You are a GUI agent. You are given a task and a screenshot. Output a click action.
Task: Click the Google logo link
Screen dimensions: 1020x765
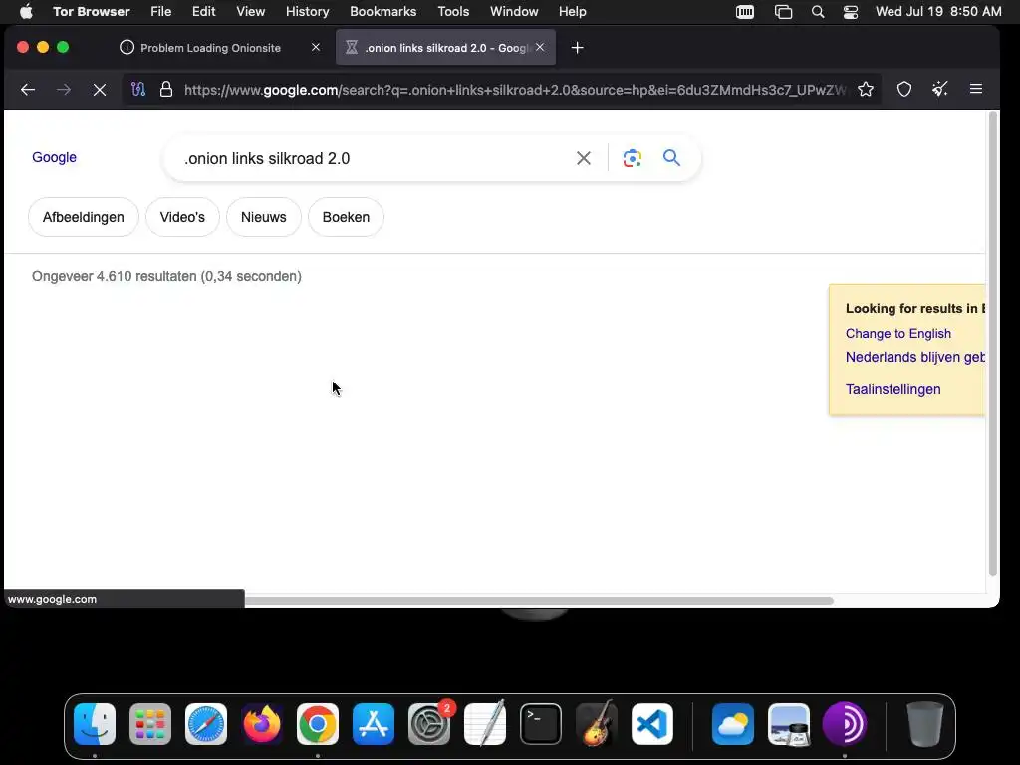click(x=54, y=157)
